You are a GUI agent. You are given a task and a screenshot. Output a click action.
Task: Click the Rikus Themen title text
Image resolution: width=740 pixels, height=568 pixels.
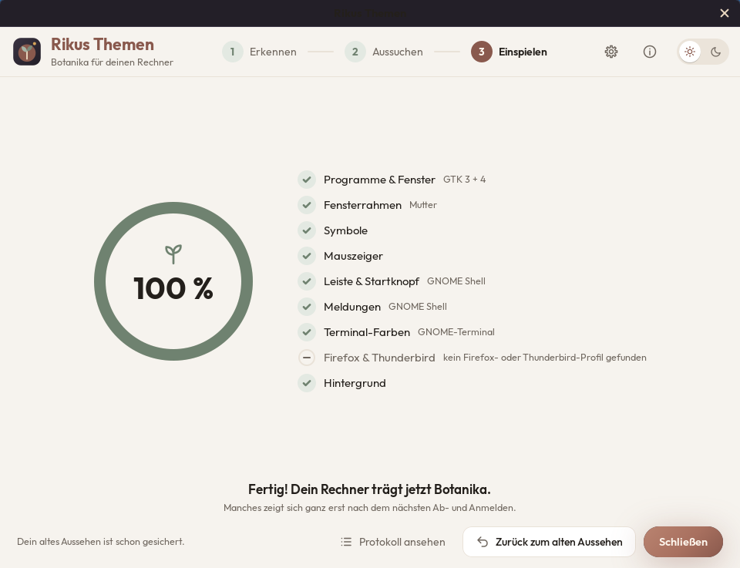click(103, 45)
